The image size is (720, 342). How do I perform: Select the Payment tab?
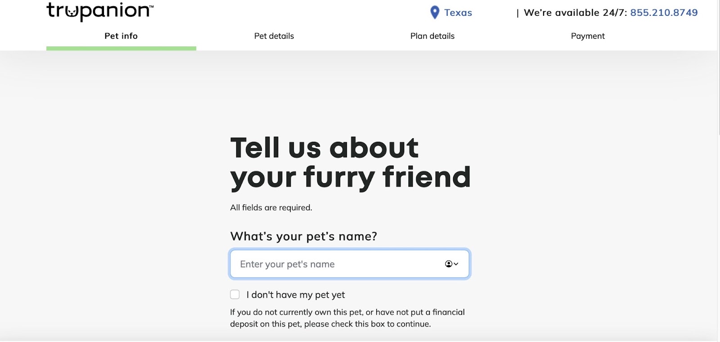588,36
